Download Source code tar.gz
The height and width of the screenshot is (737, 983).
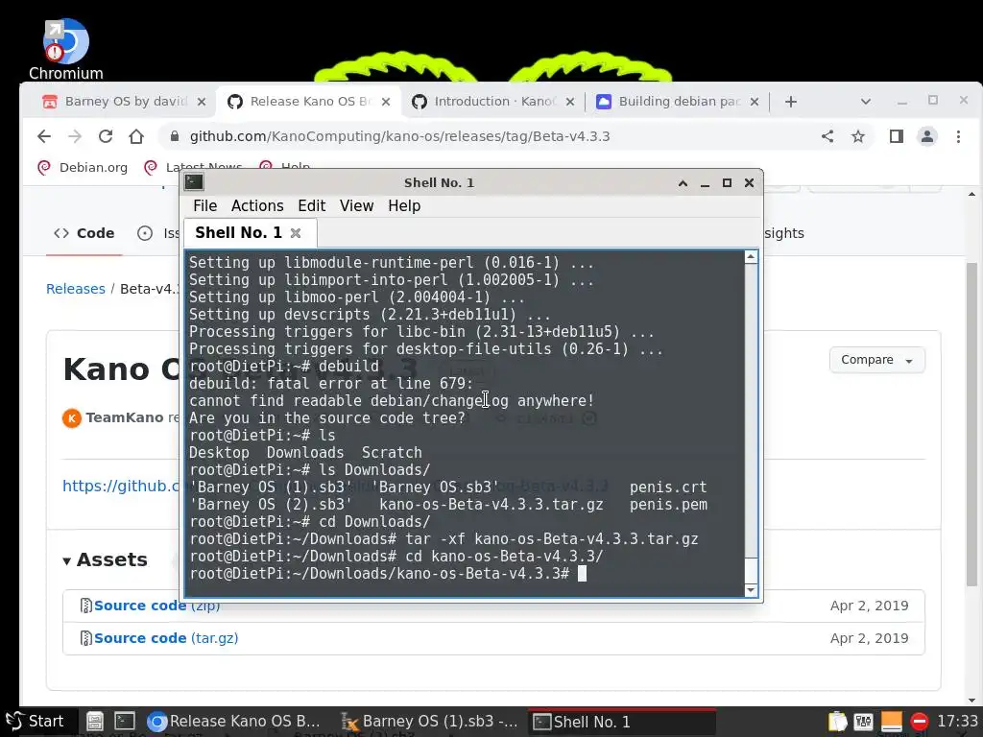[x=165, y=638]
